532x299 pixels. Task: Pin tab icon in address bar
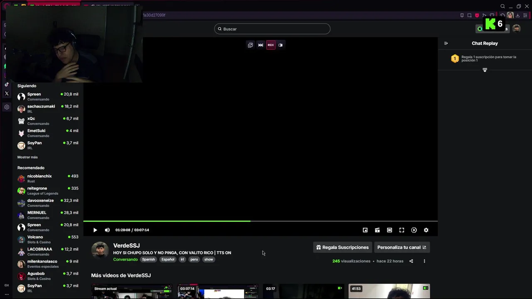[462, 15]
